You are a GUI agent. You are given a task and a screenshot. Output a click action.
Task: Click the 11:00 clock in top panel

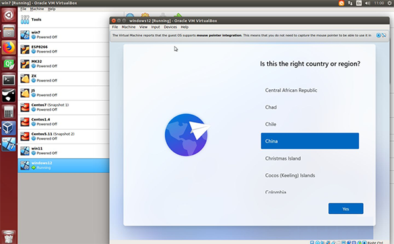379,3
